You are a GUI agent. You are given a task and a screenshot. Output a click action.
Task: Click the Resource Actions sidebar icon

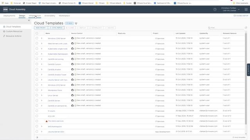pyautogui.click(x=4, y=36)
